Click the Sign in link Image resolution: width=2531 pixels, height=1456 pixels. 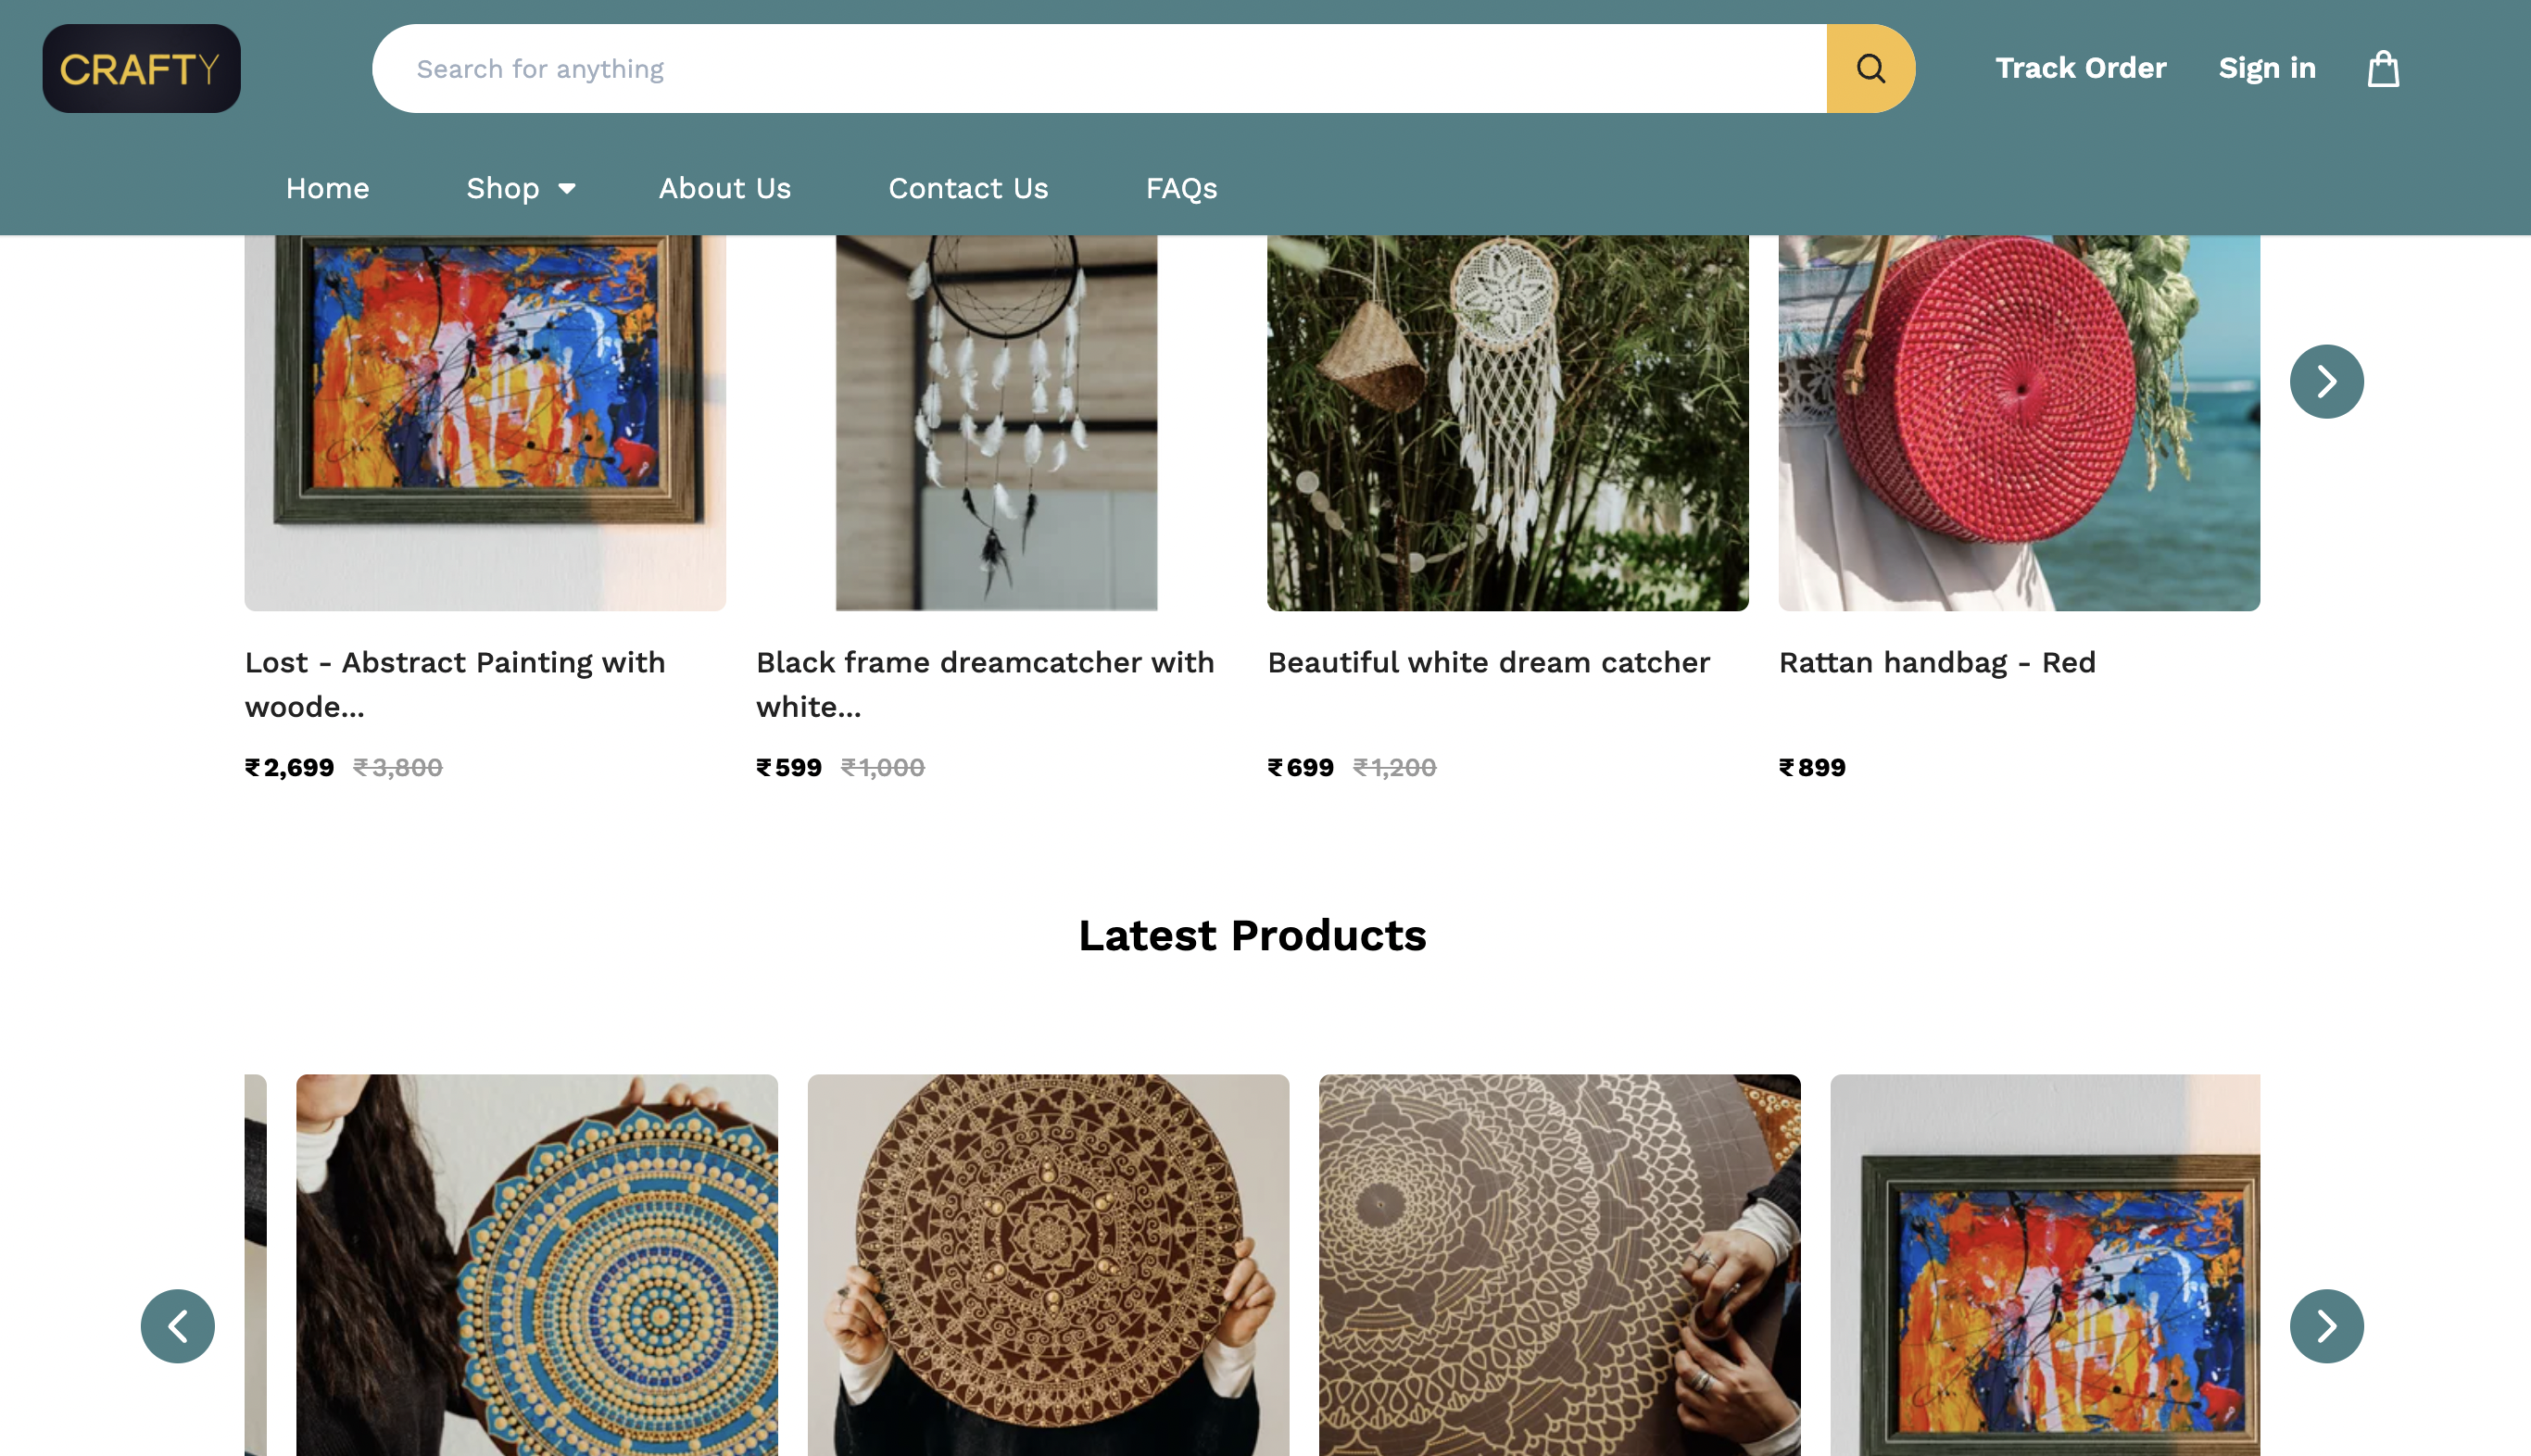(x=2266, y=68)
